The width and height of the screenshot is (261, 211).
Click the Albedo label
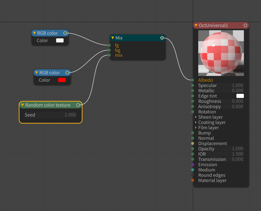(206, 80)
